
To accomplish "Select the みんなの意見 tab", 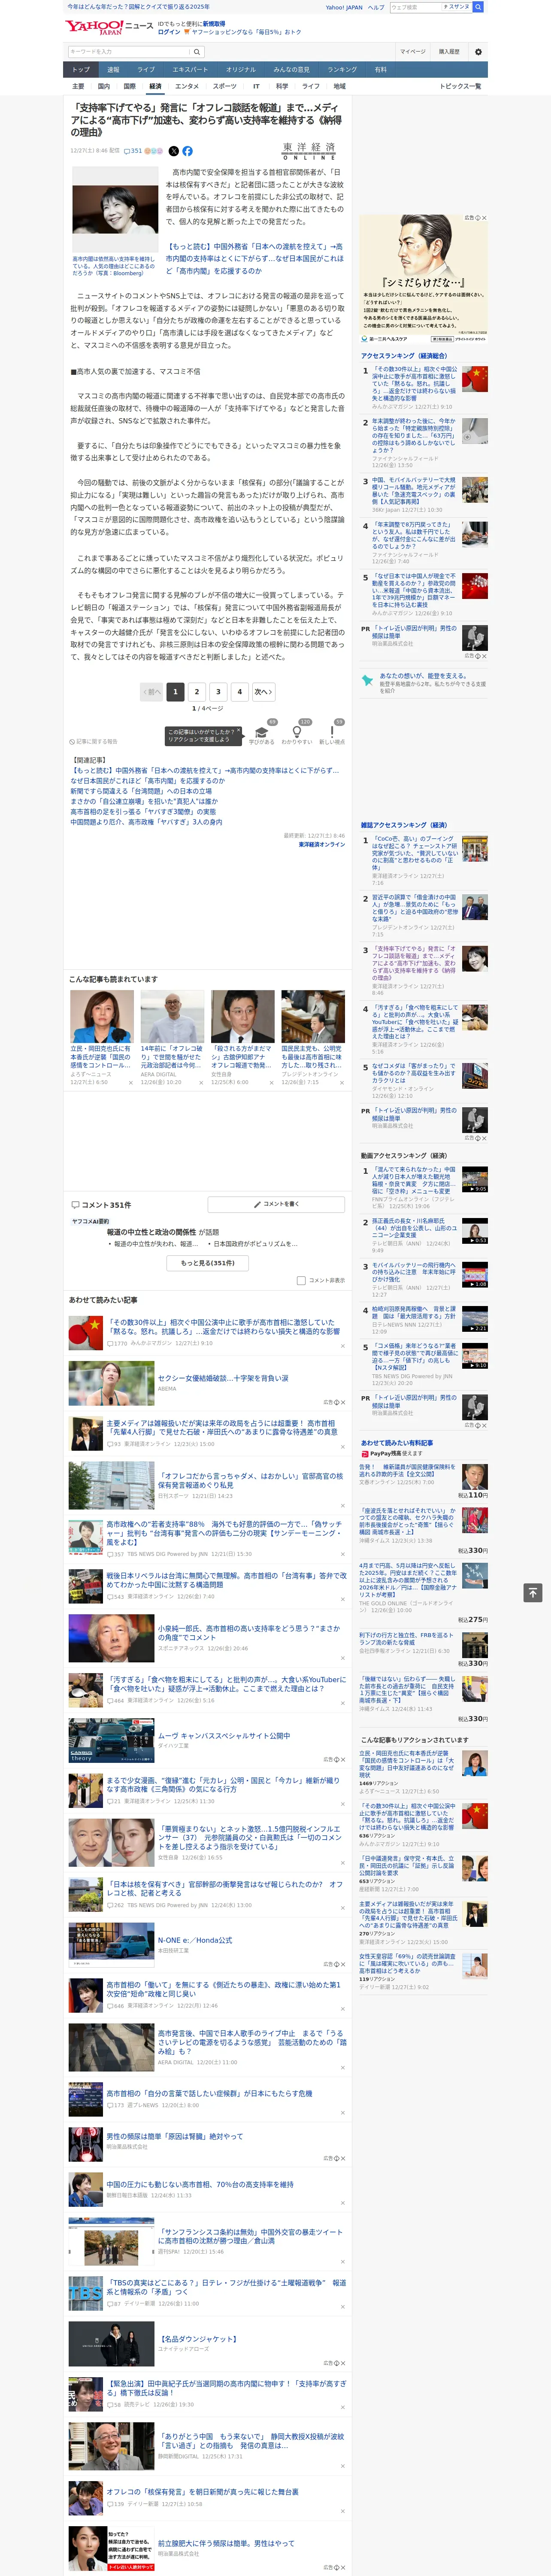I will pos(292,69).
